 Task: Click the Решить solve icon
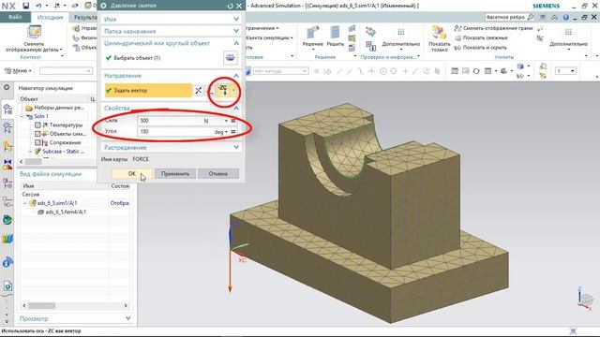point(335,33)
